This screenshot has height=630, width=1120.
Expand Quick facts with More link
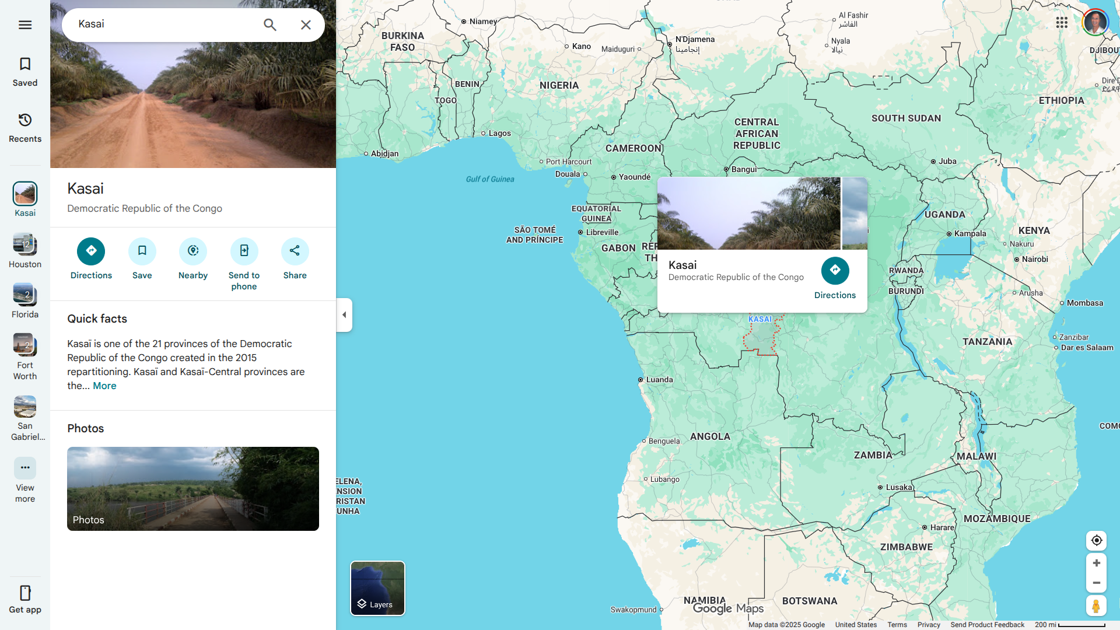pyautogui.click(x=104, y=386)
